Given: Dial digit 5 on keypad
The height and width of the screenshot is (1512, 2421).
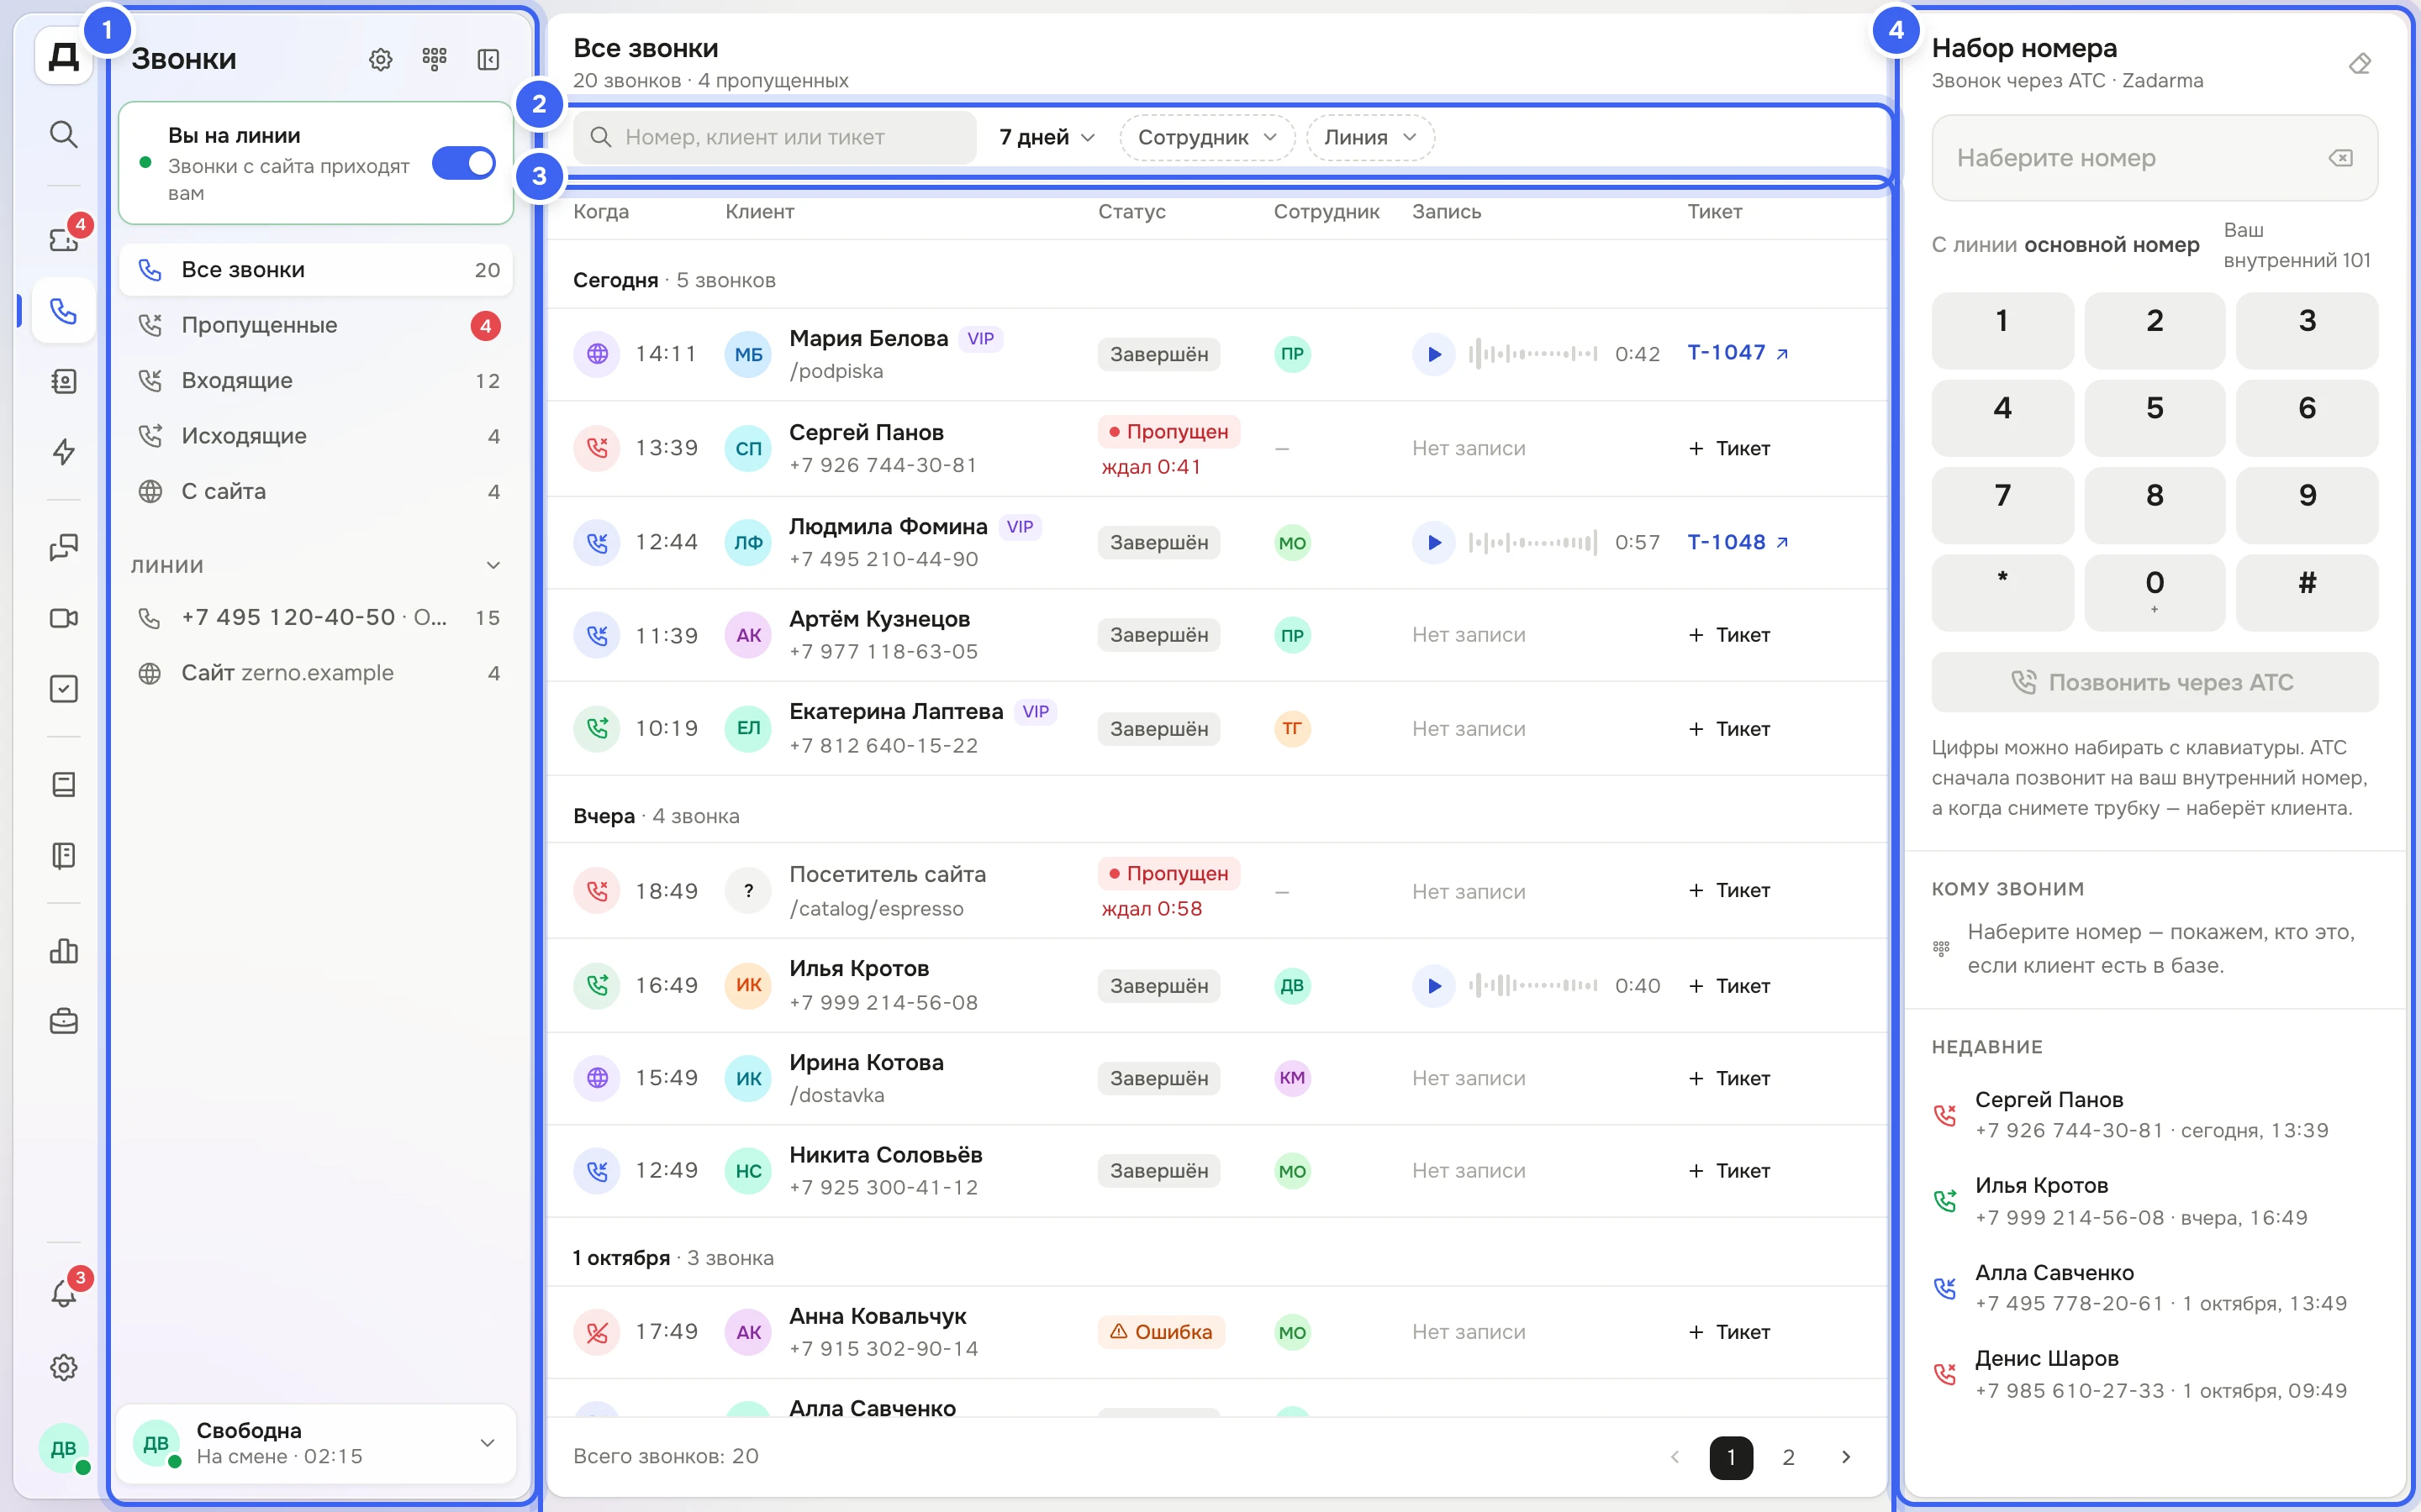Looking at the screenshot, I should click(2154, 418).
